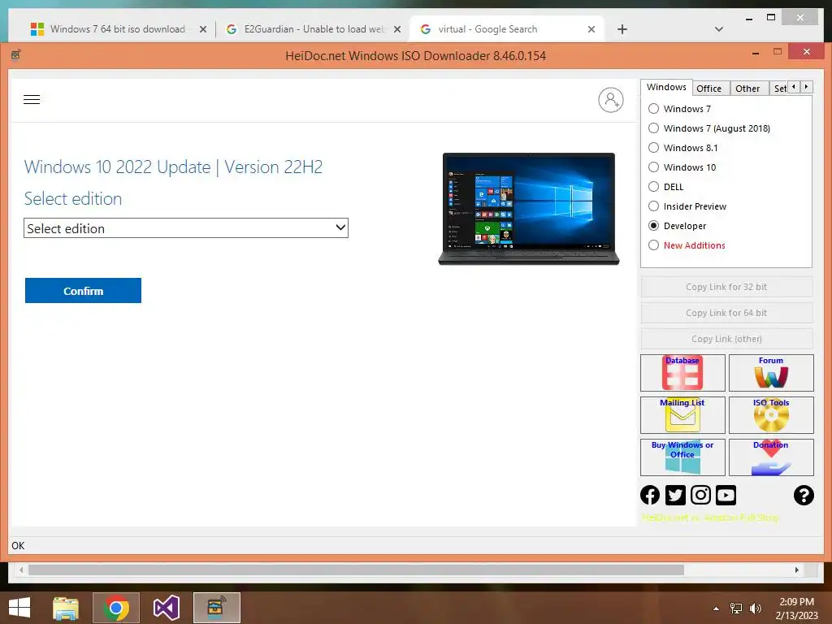Open File Explorer from the taskbar
Screen dimensions: 832x624
tap(66, 608)
